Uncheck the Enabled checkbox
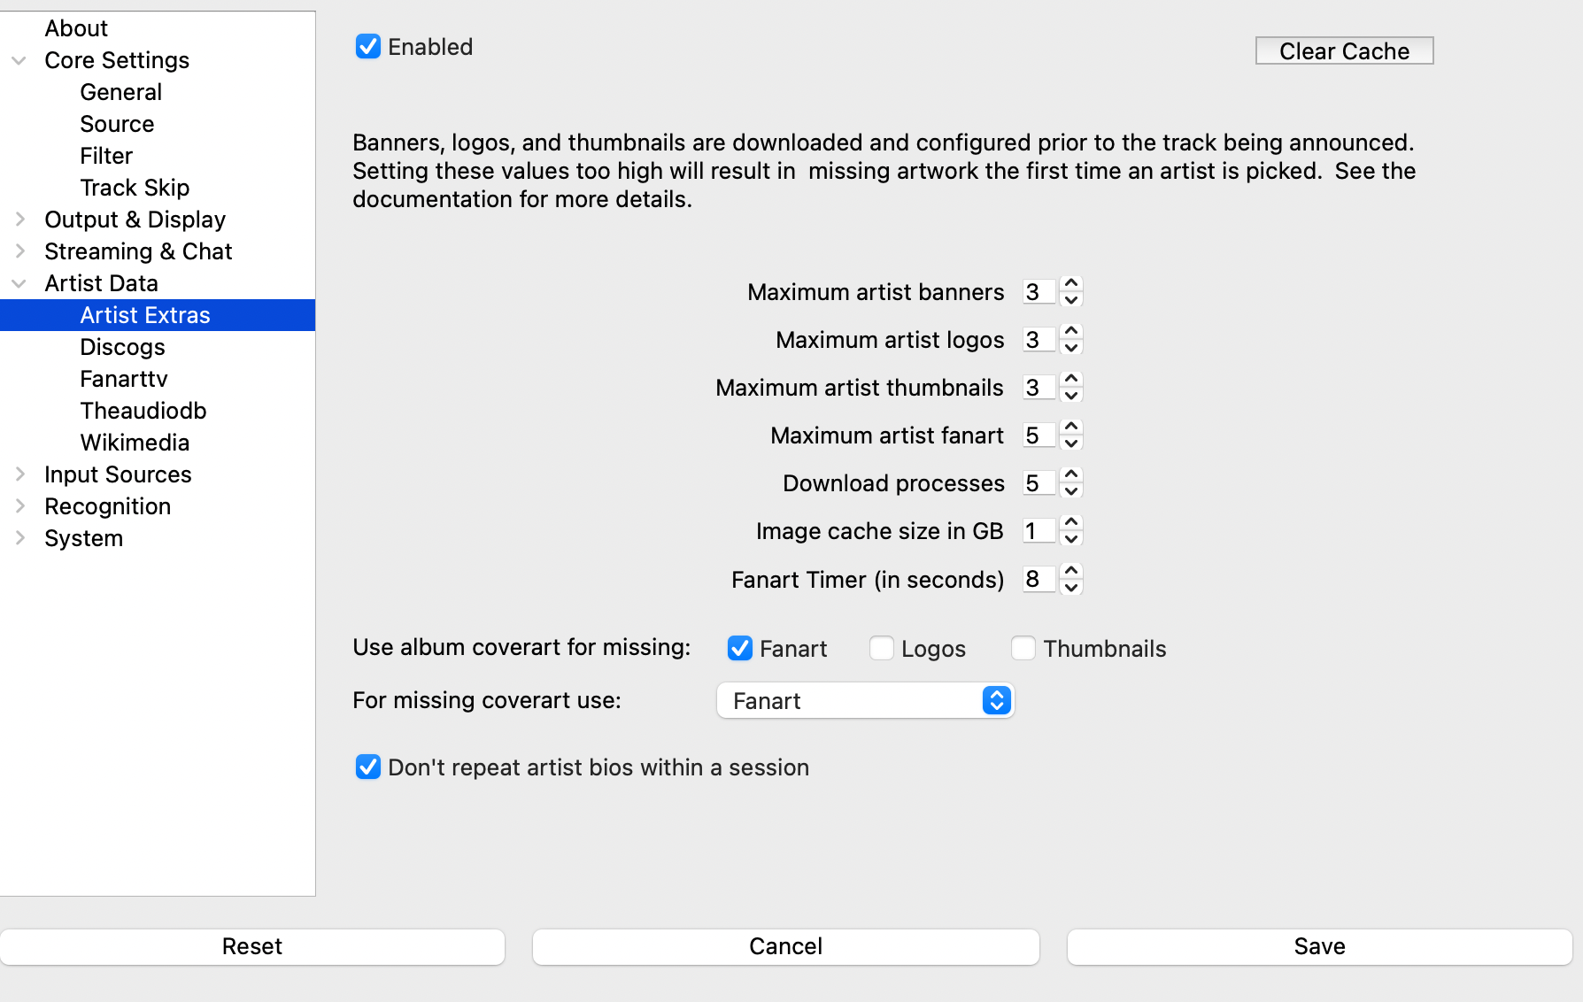Screen dimensions: 1583x1002 pyautogui.click(x=368, y=46)
